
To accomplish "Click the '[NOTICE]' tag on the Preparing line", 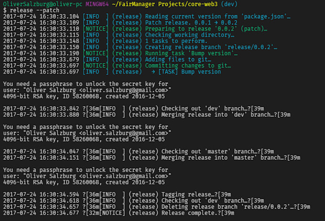I will point(96,29).
